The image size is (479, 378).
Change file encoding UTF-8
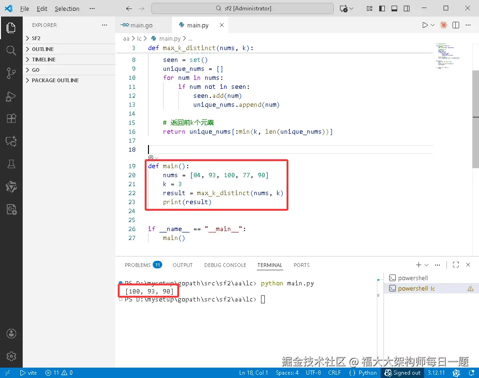click(313, 373)
